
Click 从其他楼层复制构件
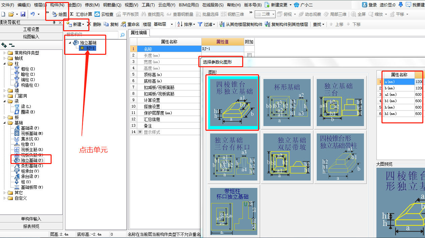tap(241, 25)
